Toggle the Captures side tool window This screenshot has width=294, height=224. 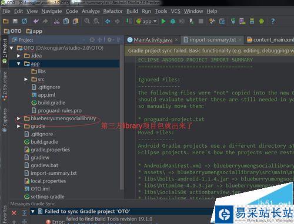(x=5, y=120)
